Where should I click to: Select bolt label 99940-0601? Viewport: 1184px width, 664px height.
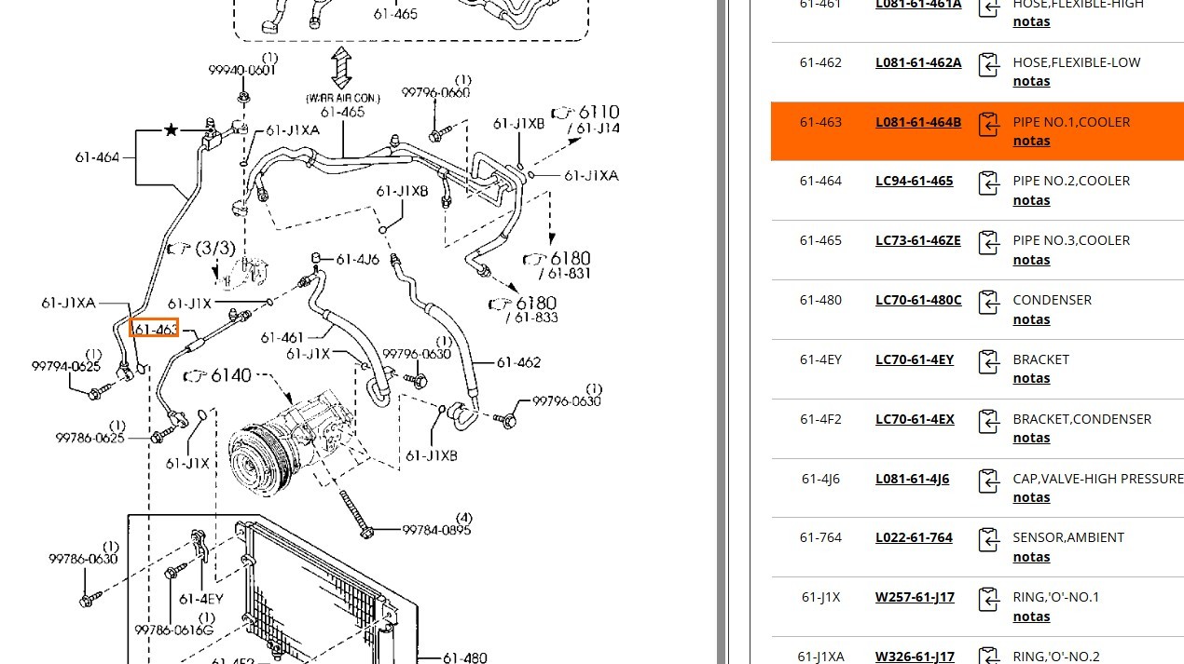242,70
